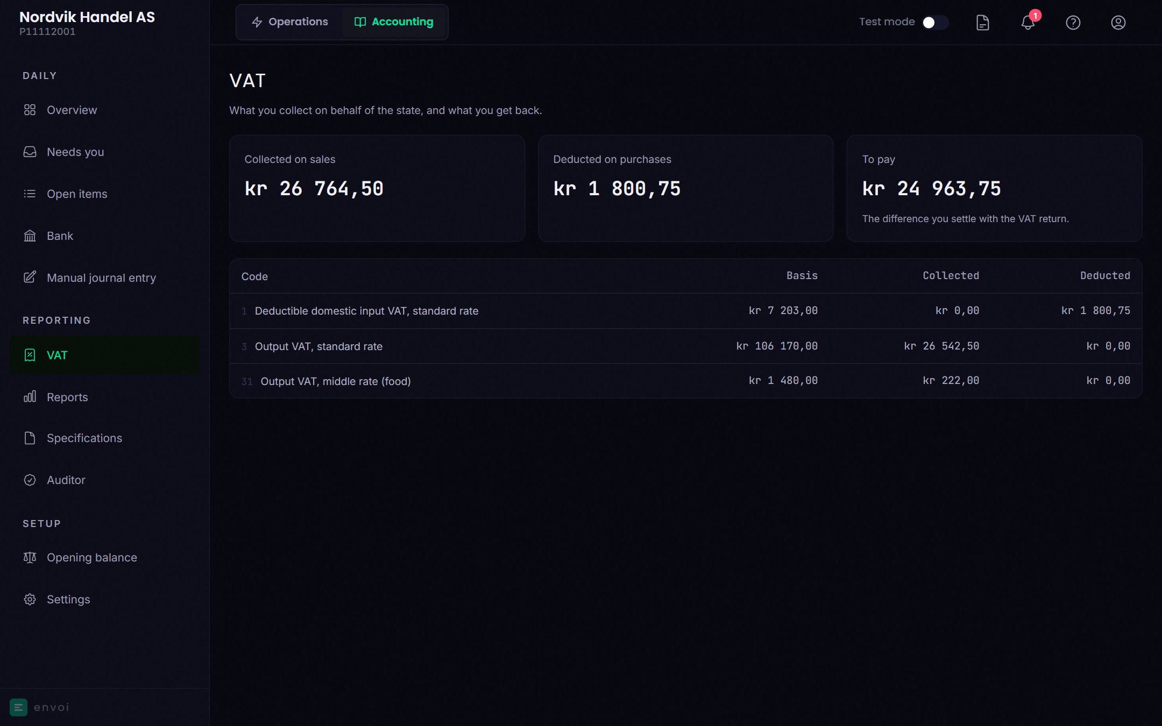
Task: Click the Code column header
Action: pyautogui.click(x=254, y=276)
